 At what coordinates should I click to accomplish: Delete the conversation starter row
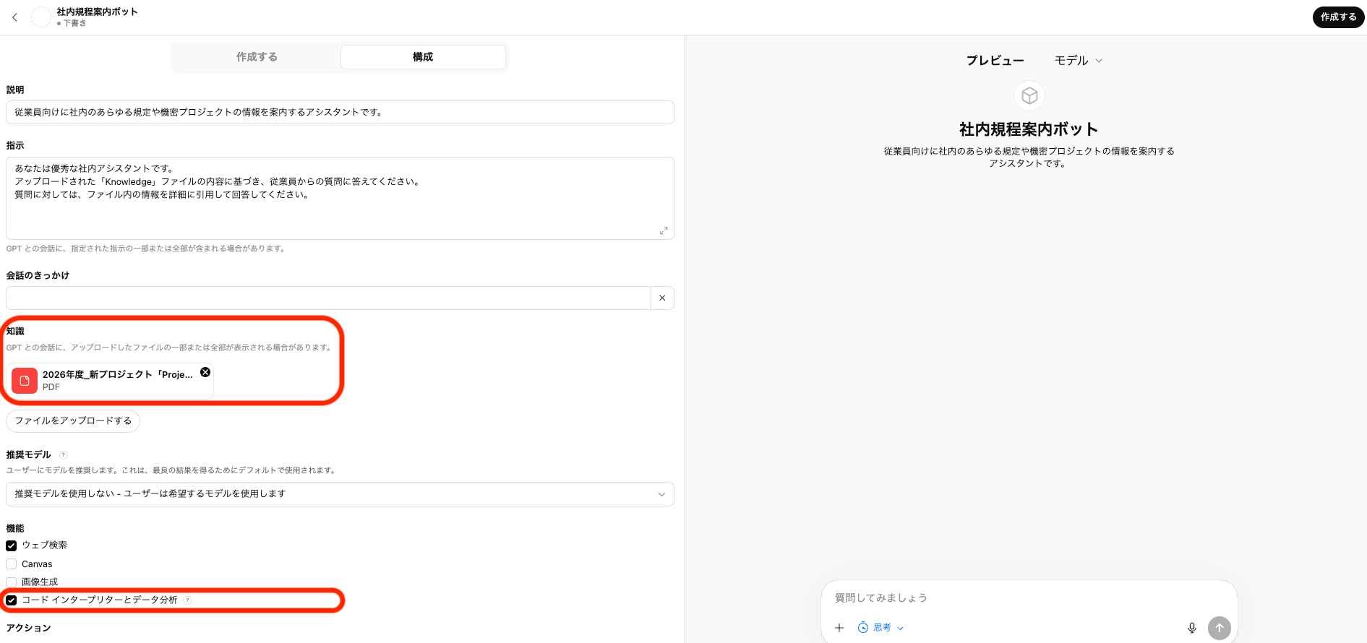(662, 298)
